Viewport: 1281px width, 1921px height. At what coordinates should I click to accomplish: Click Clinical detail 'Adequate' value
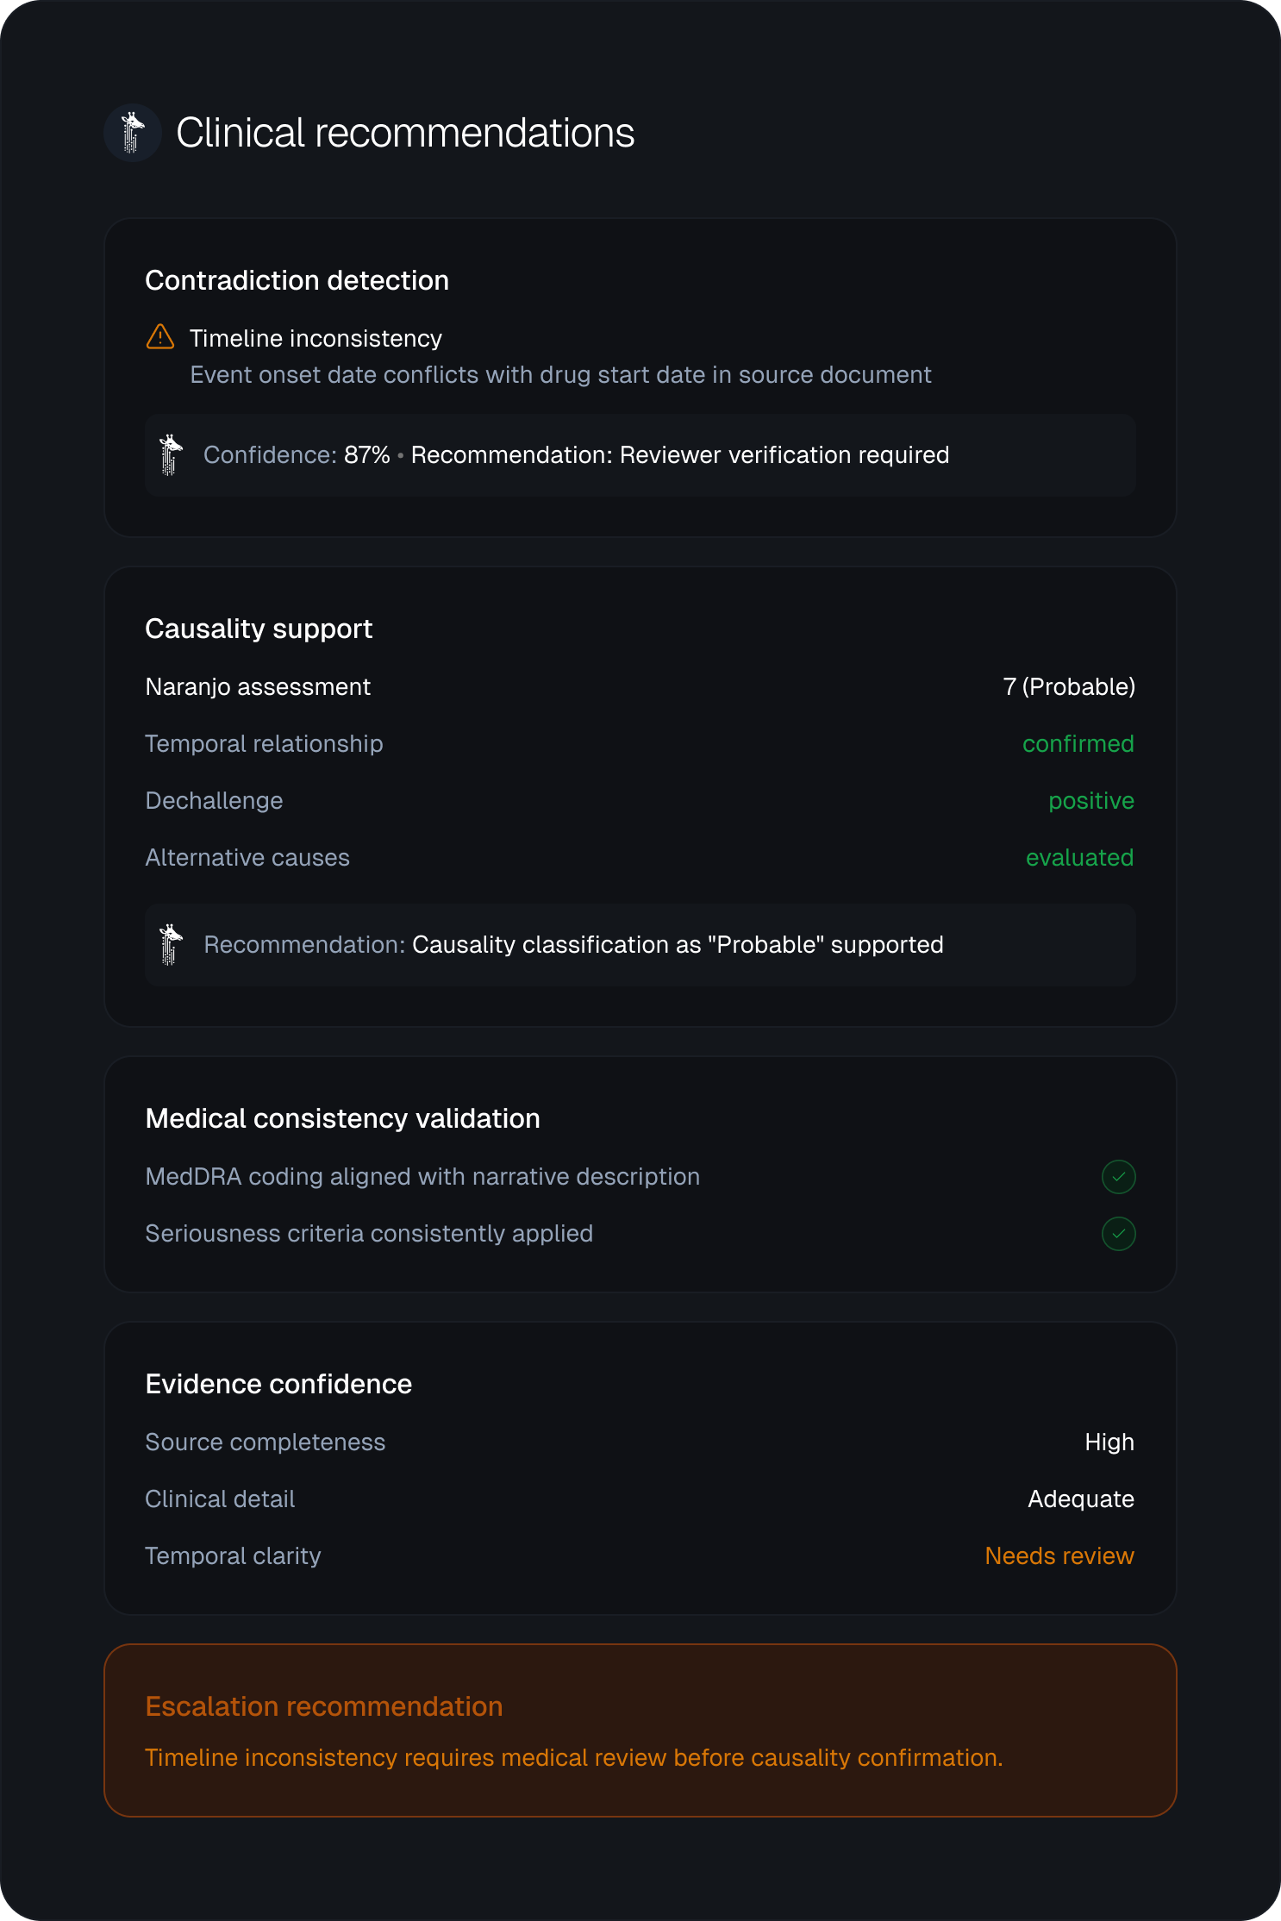pos(1081,1499)
